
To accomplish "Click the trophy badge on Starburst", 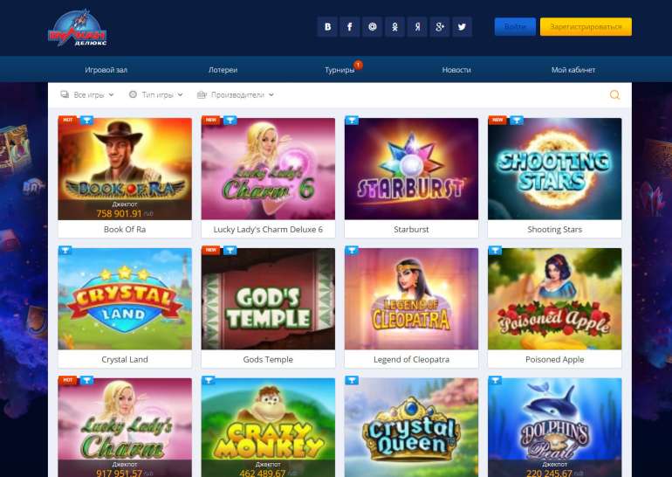I will 352,120.
